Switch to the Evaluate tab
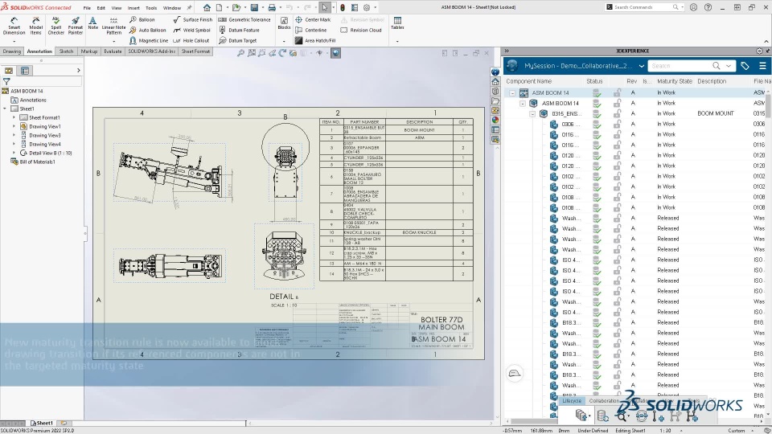Viewport: 772px width, 434px height. (x=113, y=51)
